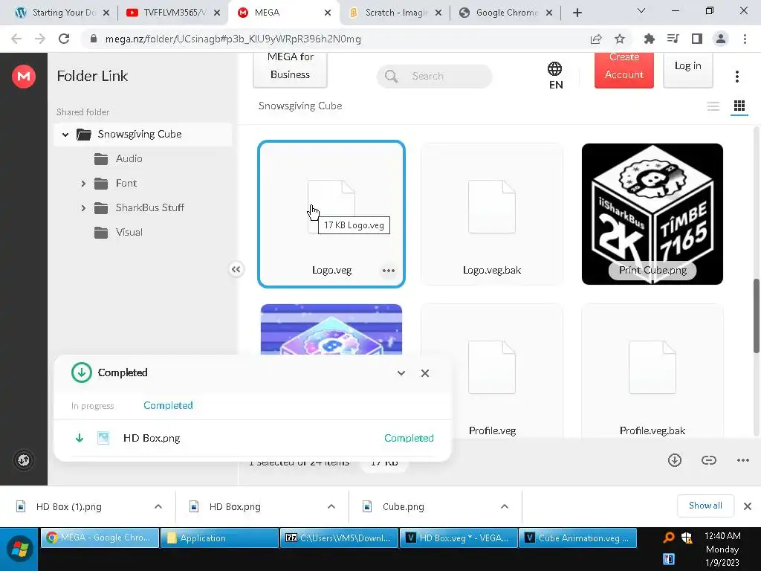This screenshot has width=761, height=571.
Task: Switch to the TVFFLVM3565 YouTube tab
Action: click(x=167, y=13)
